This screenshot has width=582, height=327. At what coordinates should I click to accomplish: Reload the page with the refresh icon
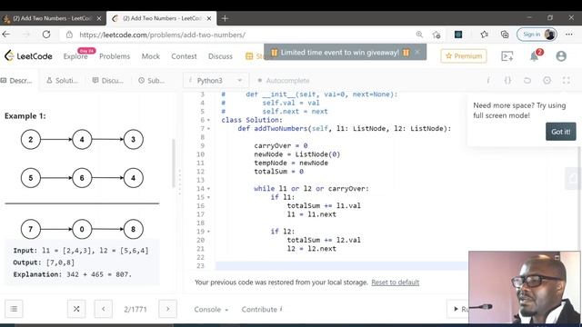(46, 35)
